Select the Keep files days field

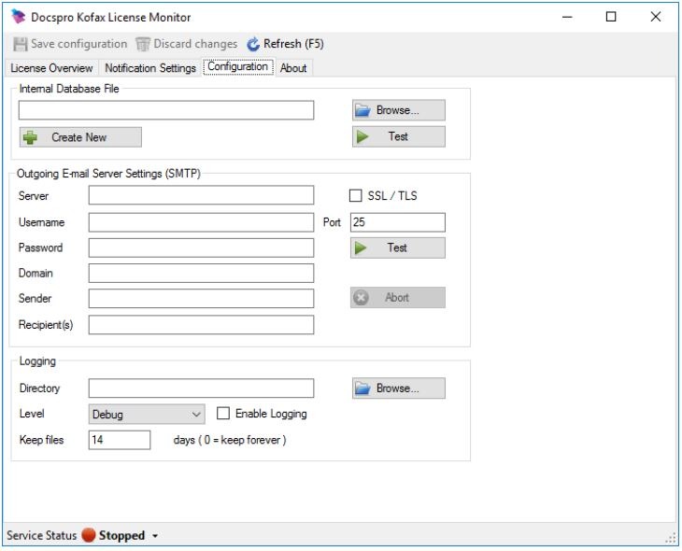coord(119,440)
